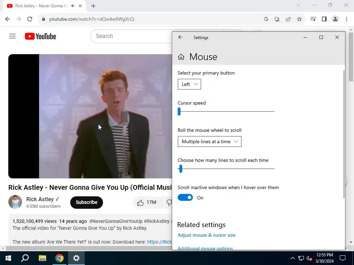Click the YouTube logo
This screenshot has width=354, height=265.
click(x=40, y=36)
